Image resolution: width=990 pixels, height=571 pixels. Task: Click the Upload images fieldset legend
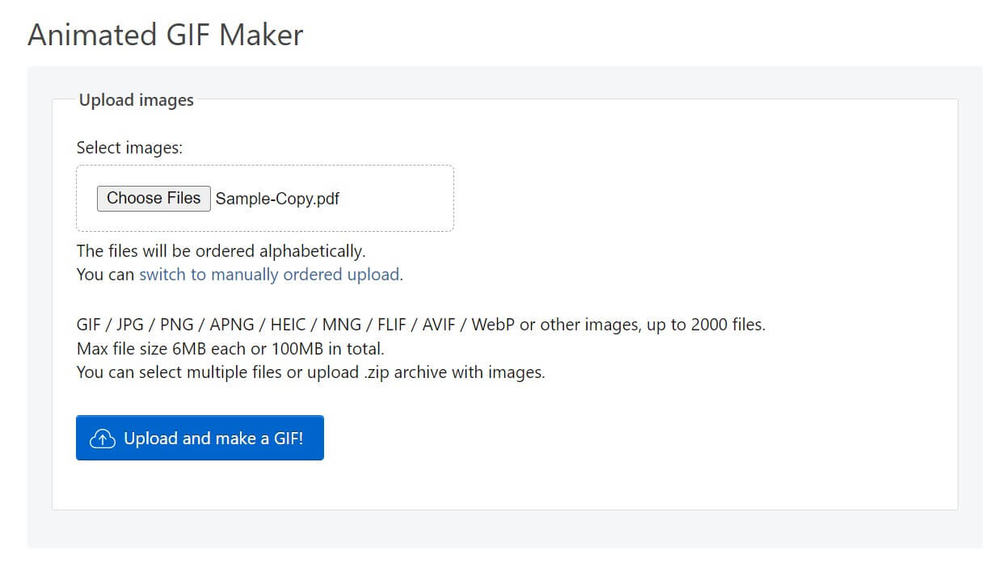tap(136, 100)
